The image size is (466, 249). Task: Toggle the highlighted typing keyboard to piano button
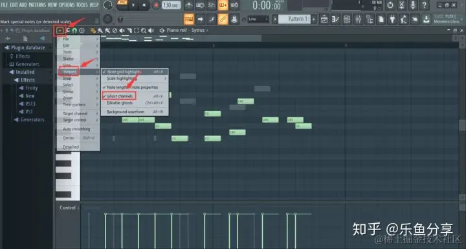(x=189, y=19)
